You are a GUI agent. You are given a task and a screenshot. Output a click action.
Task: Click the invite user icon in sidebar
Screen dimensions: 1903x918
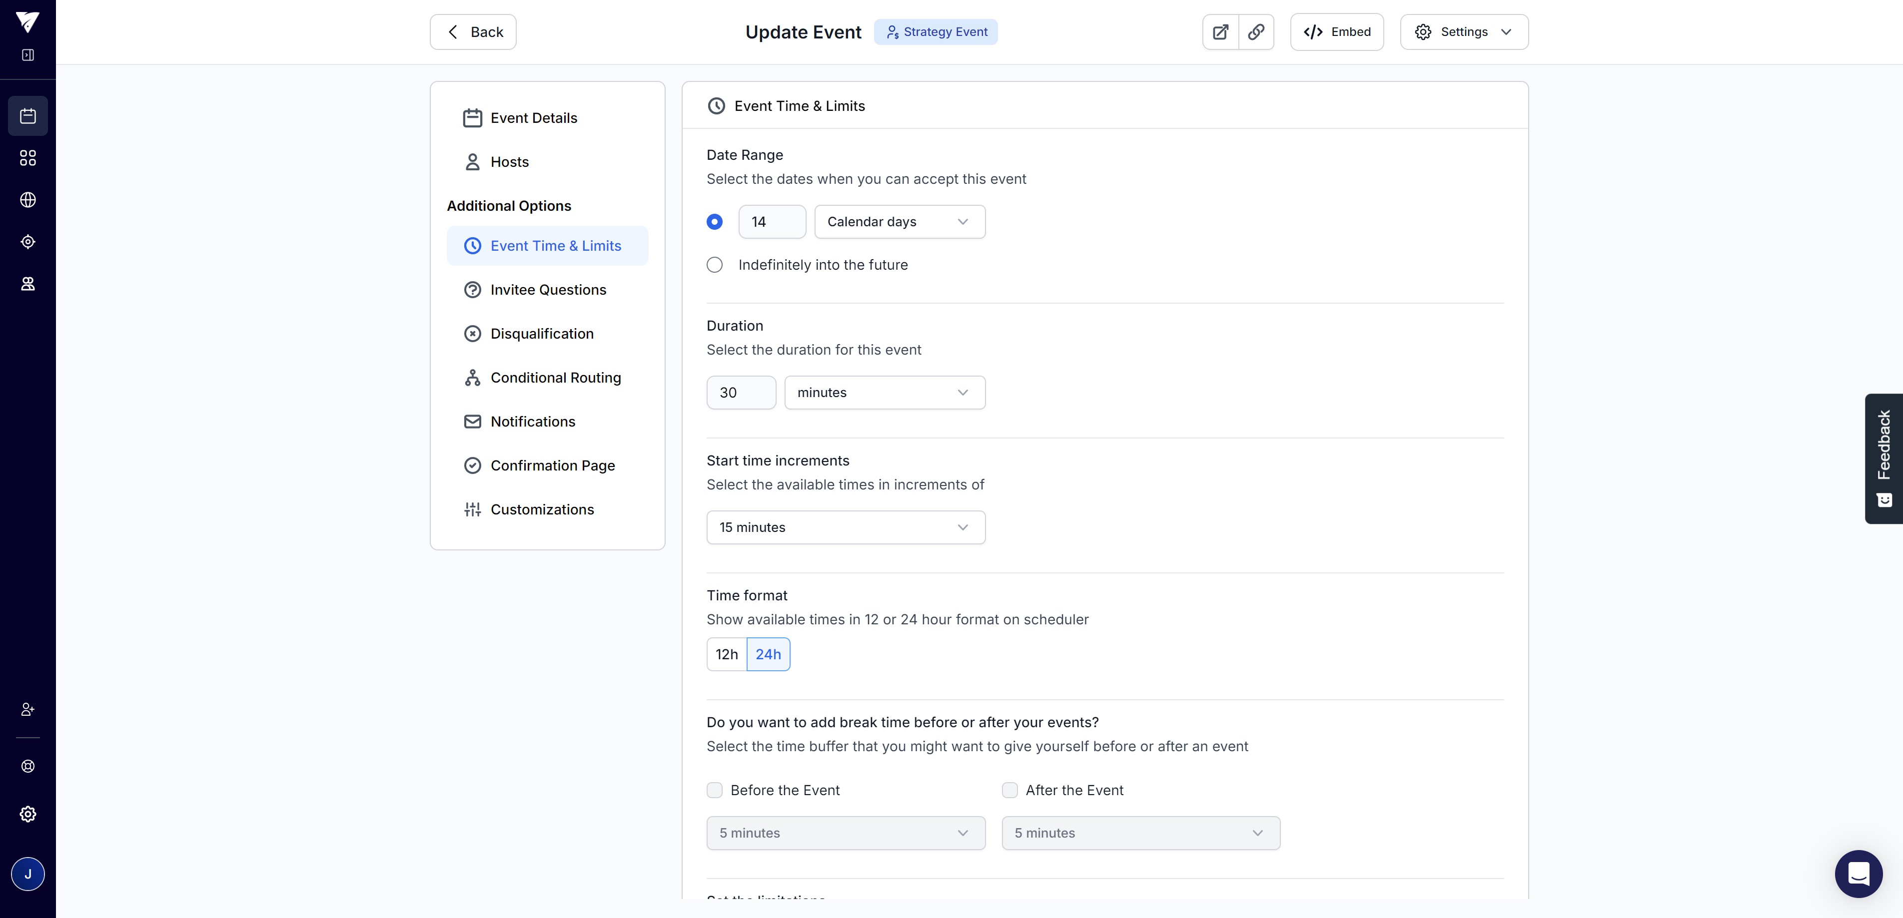(28, 709)
